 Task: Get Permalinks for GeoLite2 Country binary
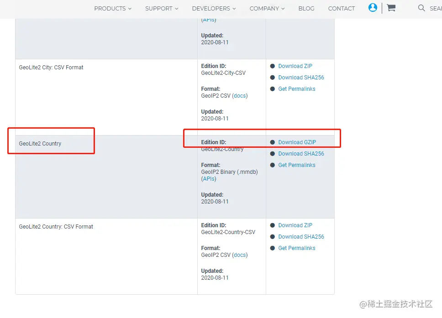click(297, 165)
